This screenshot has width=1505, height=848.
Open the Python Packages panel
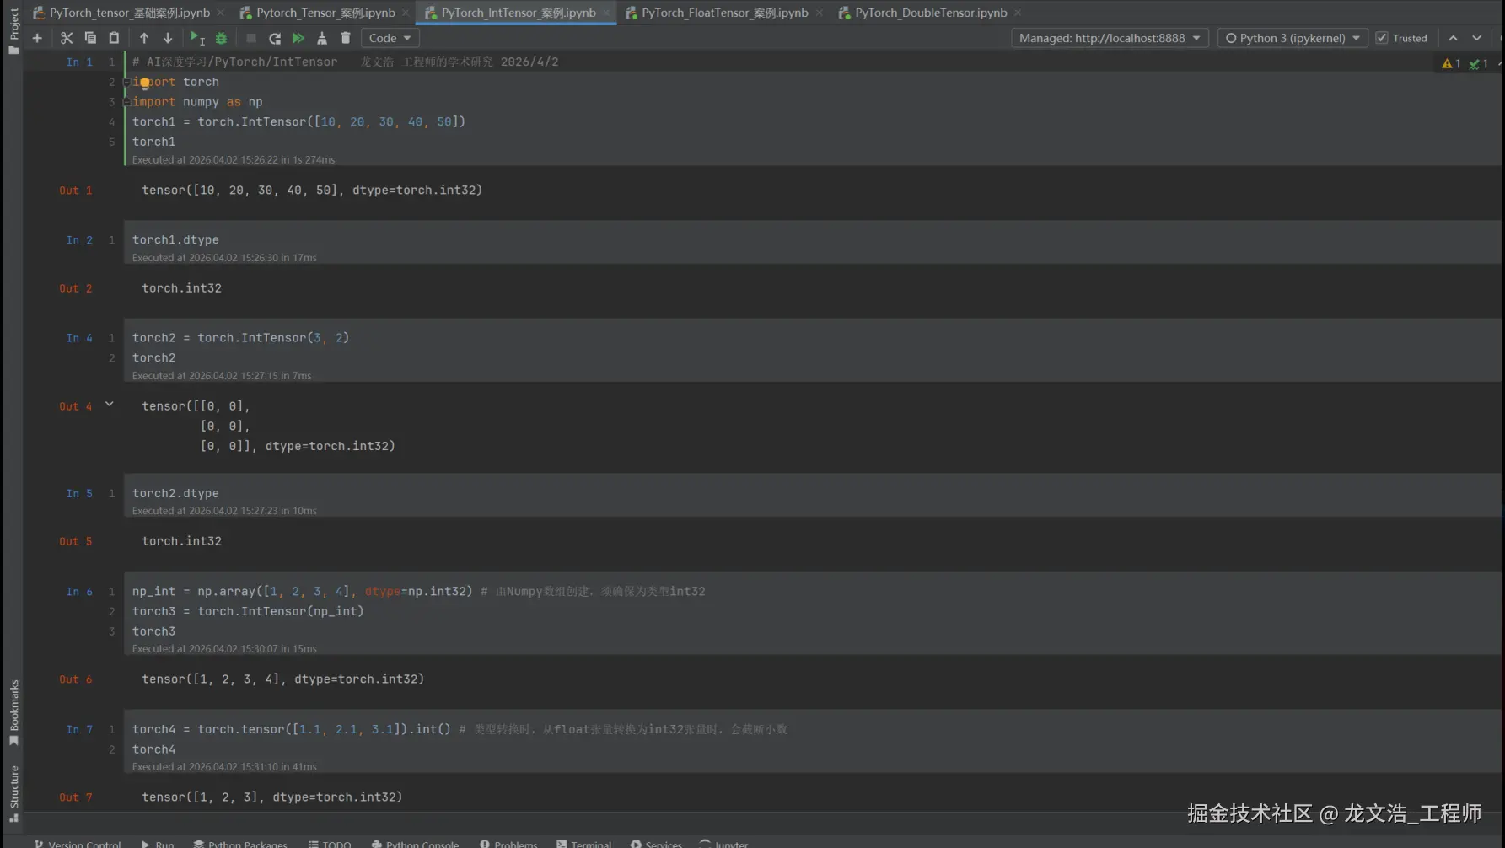click(240, 843)
